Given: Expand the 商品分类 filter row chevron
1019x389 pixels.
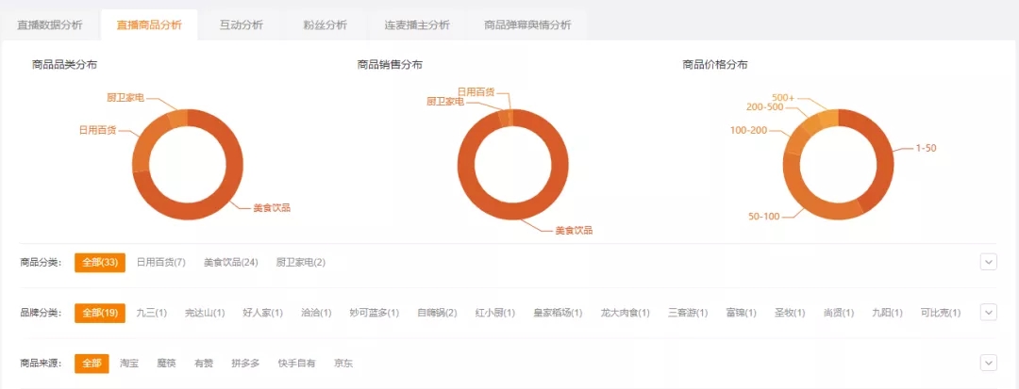Looking at the screenshot, I should [988, 261].
